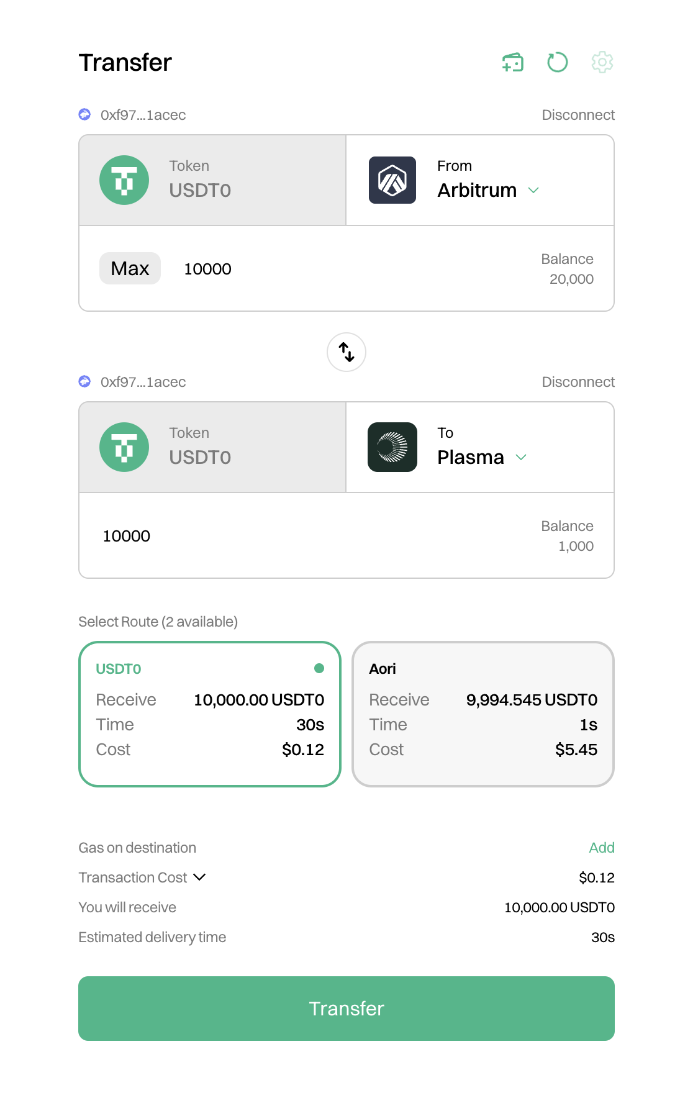Click the Arbitrum network logo
The width and height of the screenshot is (698, 1093).
pyautogui.click(x=392, y=180)
